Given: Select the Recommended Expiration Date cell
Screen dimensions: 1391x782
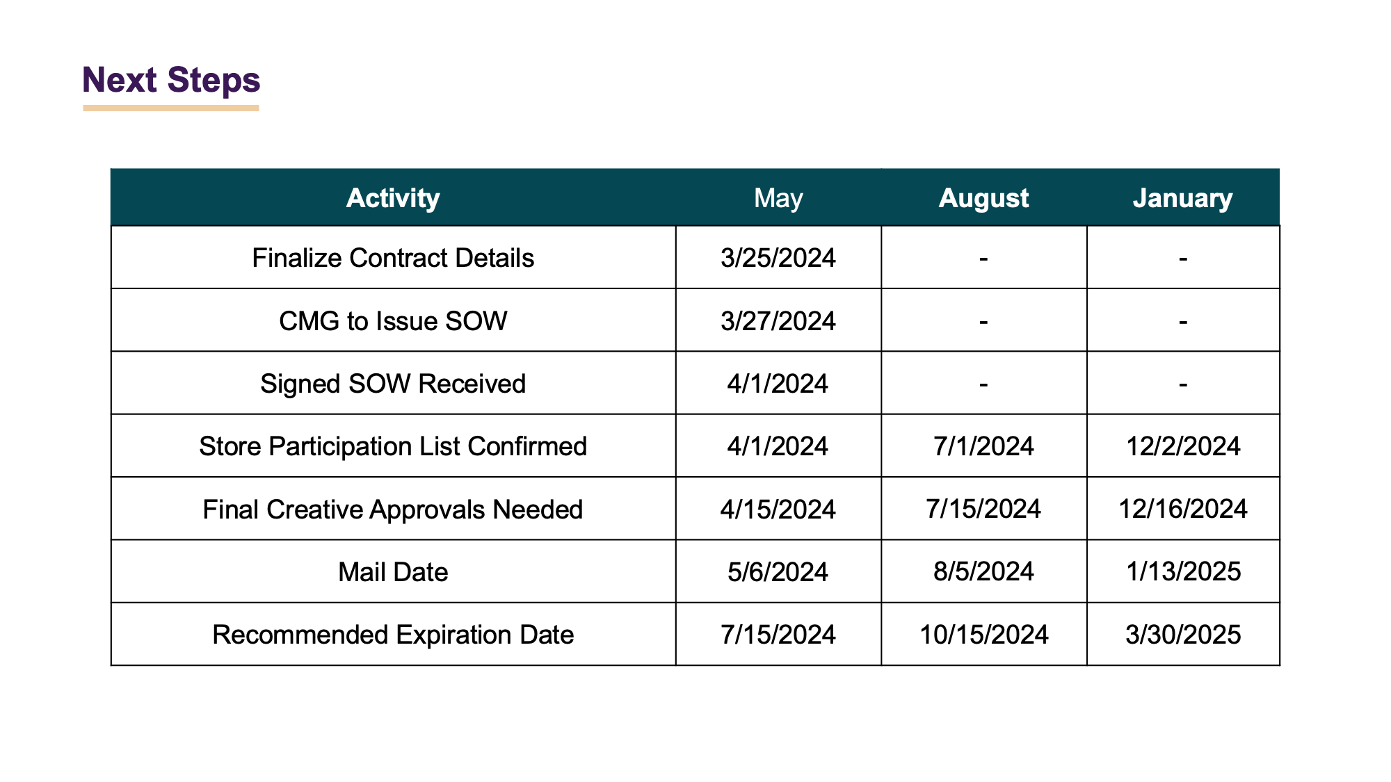Looking at the screenshot, I should (x=393, y=635).
